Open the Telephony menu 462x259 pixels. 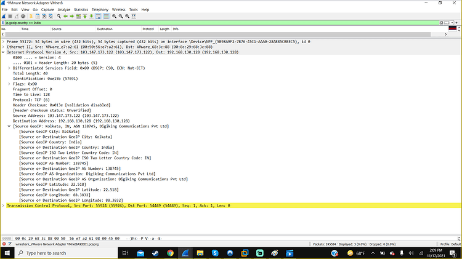click(100, 9)
